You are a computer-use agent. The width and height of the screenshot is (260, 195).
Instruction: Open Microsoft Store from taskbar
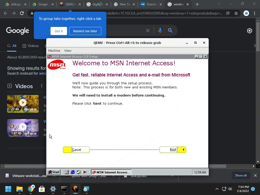42,189
